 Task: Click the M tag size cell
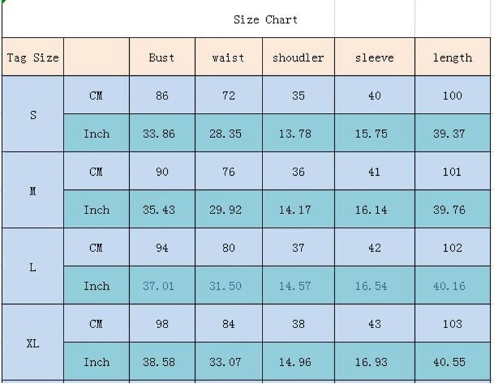[x=33, y=190]
